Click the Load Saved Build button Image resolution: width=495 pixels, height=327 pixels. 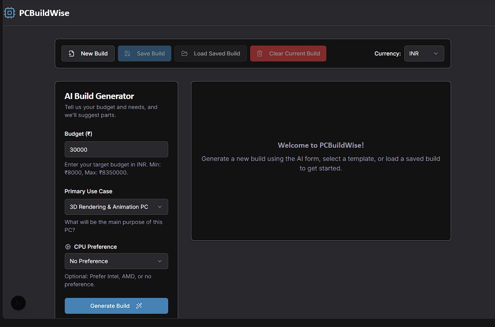(x=211, y=54)
